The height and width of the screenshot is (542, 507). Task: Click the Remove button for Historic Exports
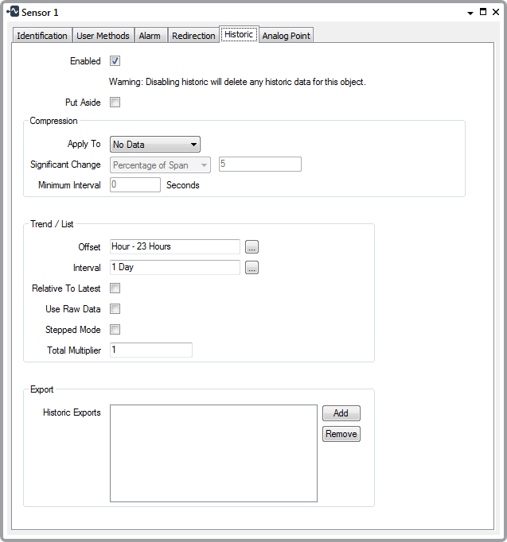[x=341, y=434]
